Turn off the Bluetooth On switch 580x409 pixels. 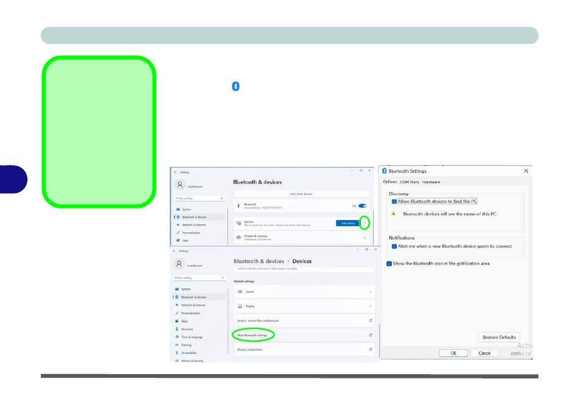pyautogui.click(x=363, y=206)
